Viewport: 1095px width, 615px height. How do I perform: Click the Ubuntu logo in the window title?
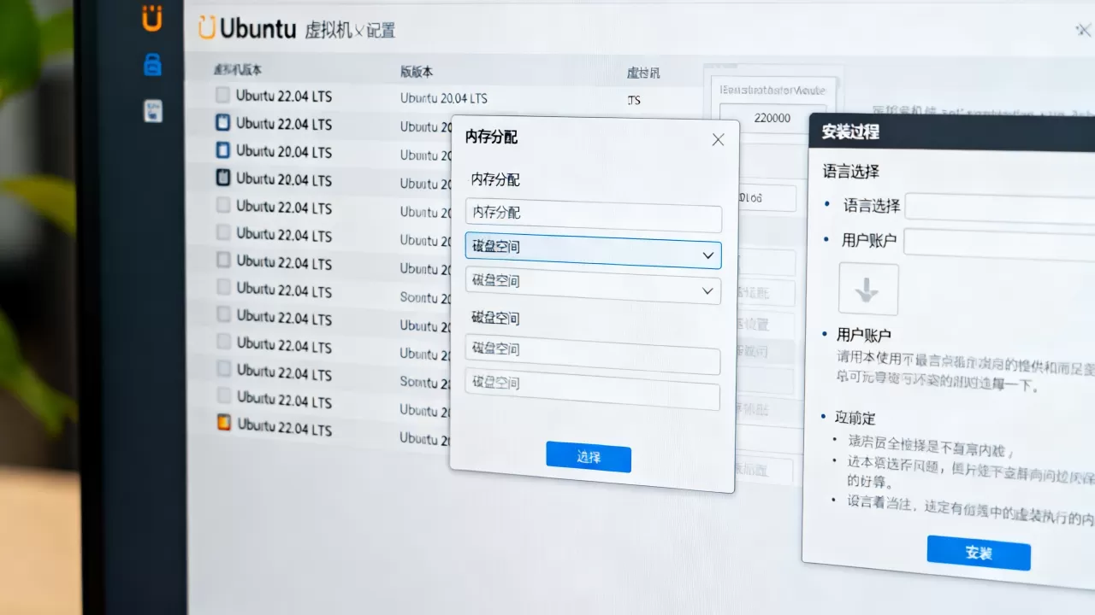207,27
